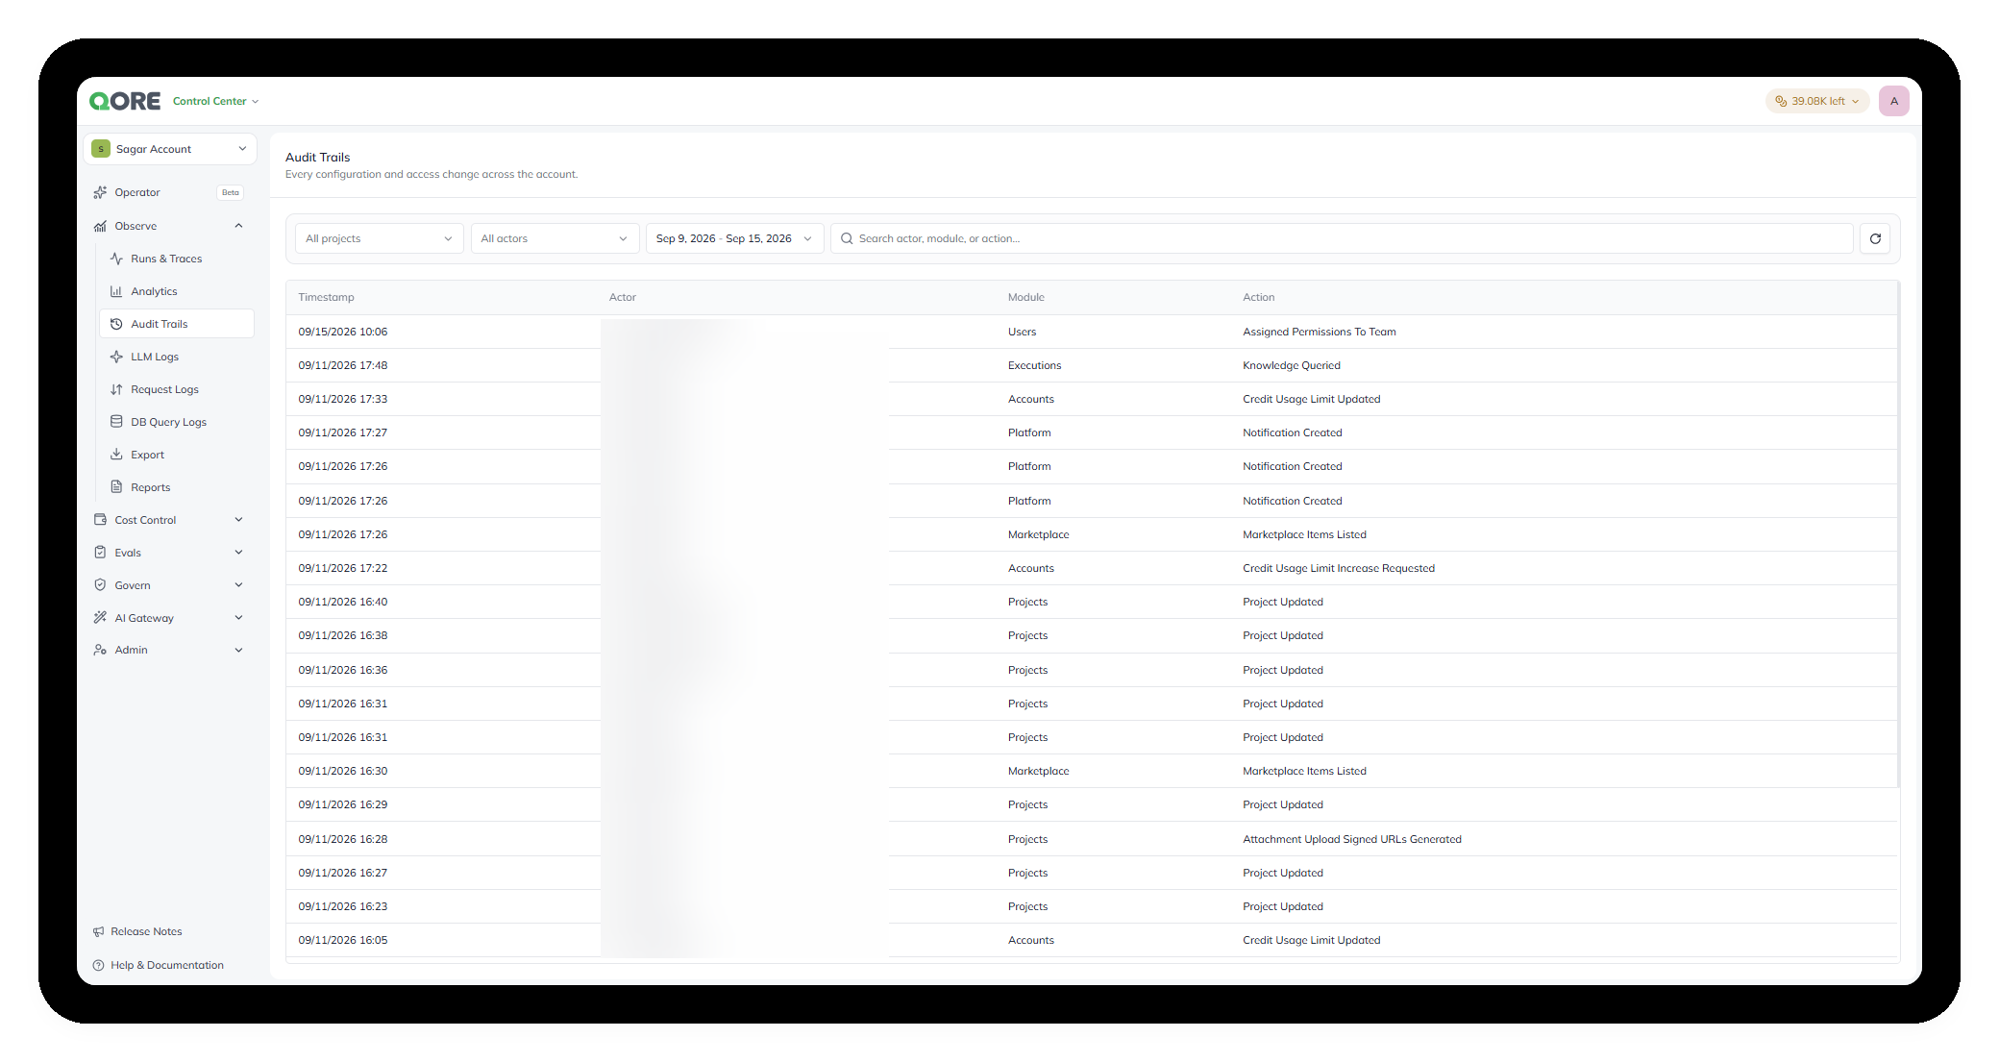Select row Knowledge Queried
Screen dimensions: 1999x1062
point(1092,365)
